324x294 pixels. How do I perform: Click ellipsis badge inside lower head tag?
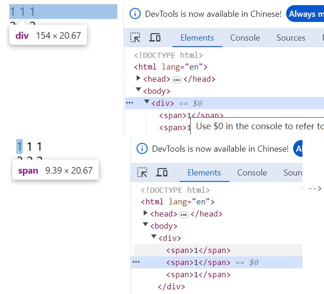(184, 215)
